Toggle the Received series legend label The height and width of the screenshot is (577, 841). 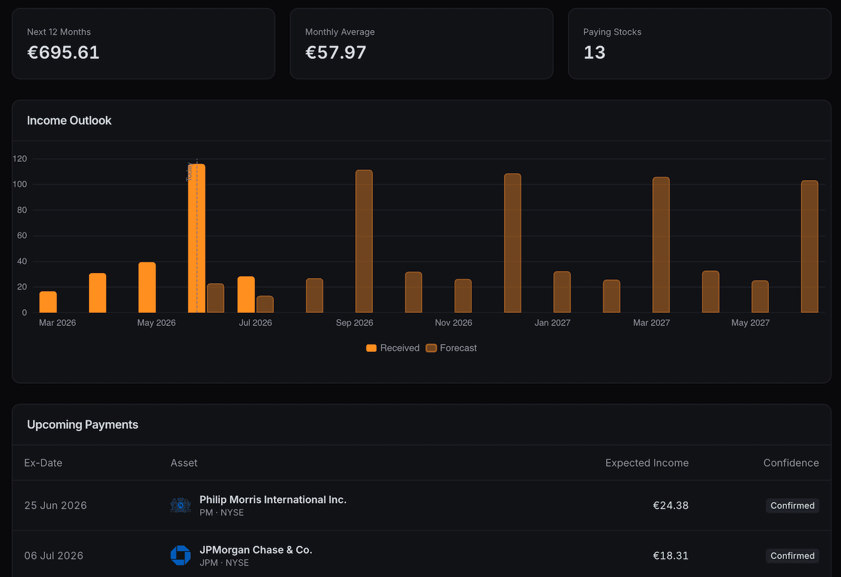[x=399, y=348]
